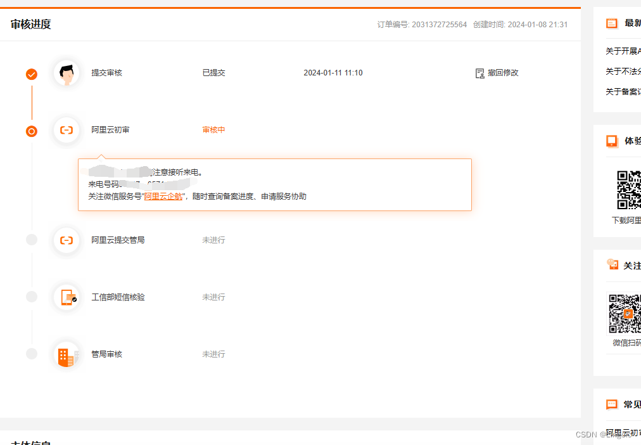This screenshot has height=445, width=641.
Task: Click the 已提交 status text
Action: 214,73
